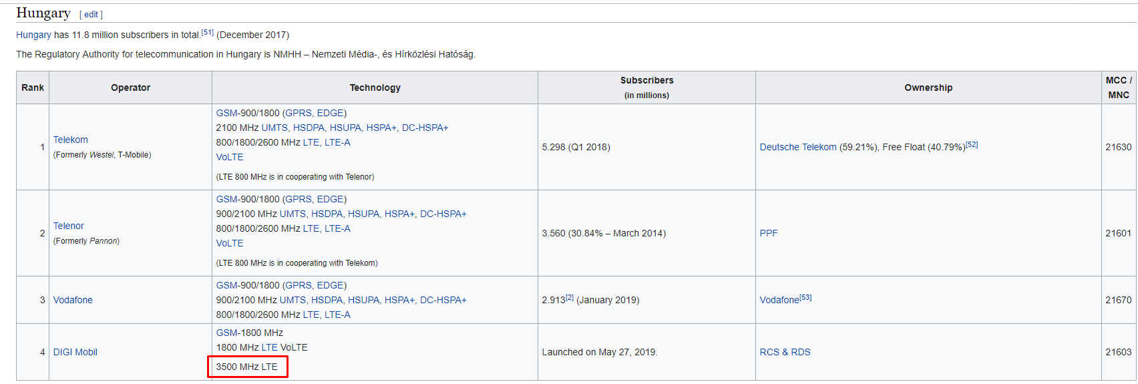Click EDGE link in Telenor row
Image resolution: width=1138 pixels, height=384 pixels.
pos(331,199)
